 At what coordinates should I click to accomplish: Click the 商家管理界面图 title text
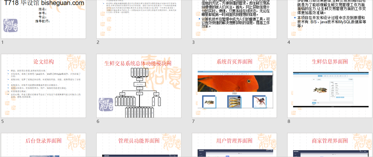(x=330, y=141)
